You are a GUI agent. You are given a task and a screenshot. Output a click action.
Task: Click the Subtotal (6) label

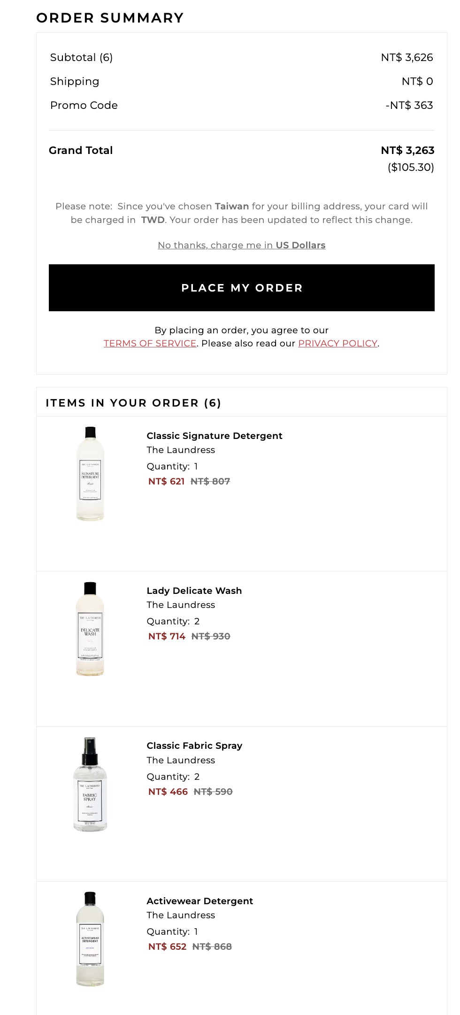point(81,57)
